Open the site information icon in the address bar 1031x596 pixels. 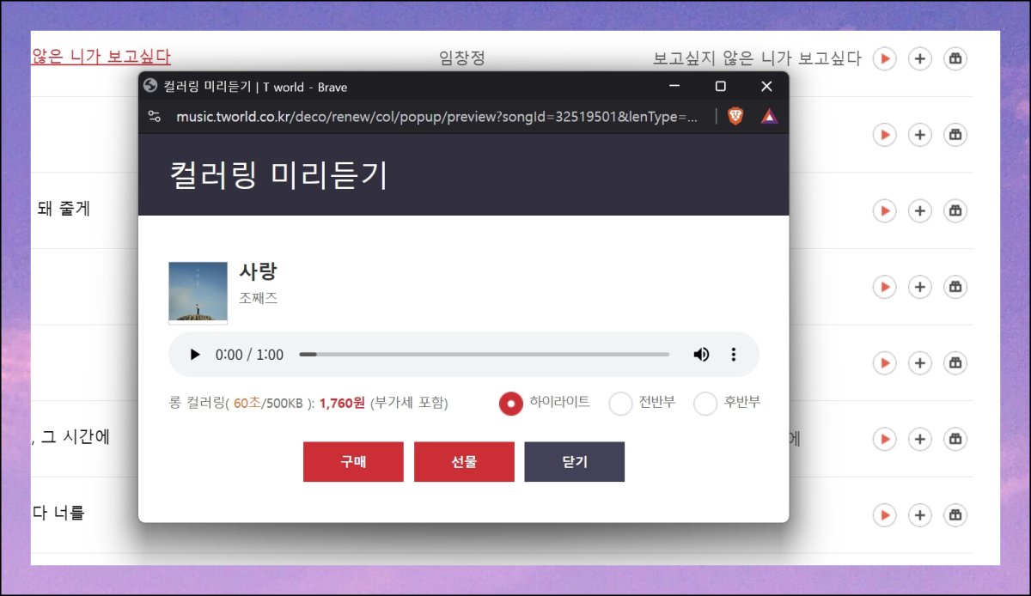pos(155,117)
